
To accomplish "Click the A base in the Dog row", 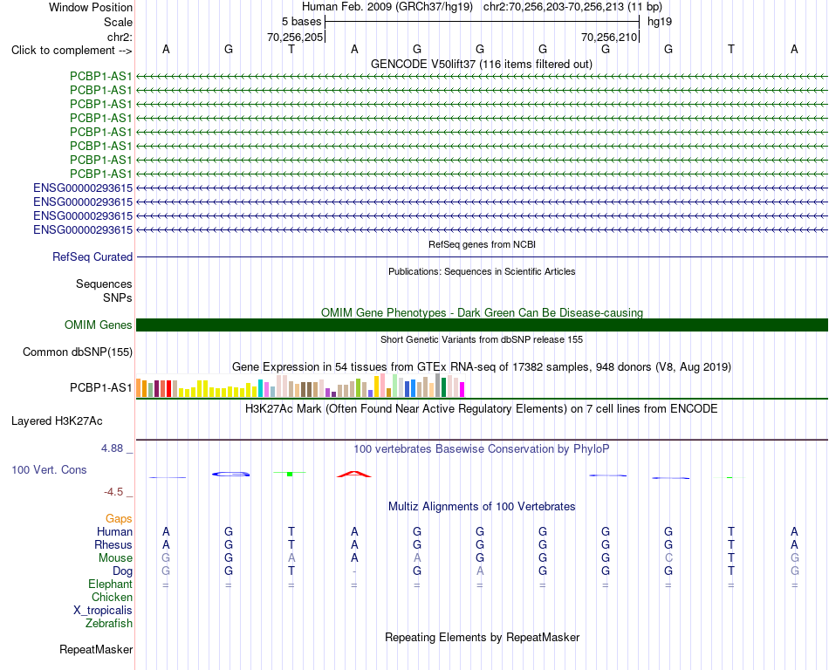I will [x=480, y=571].
